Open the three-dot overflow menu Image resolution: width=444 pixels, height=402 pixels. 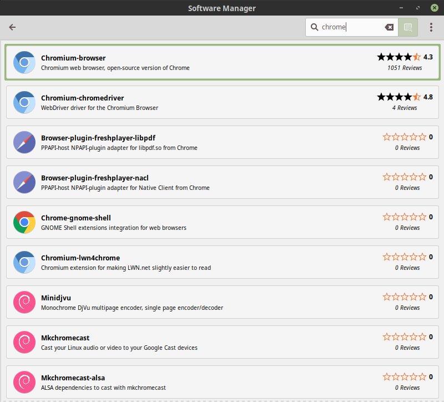pyautogui.click(x=431, y=27)
